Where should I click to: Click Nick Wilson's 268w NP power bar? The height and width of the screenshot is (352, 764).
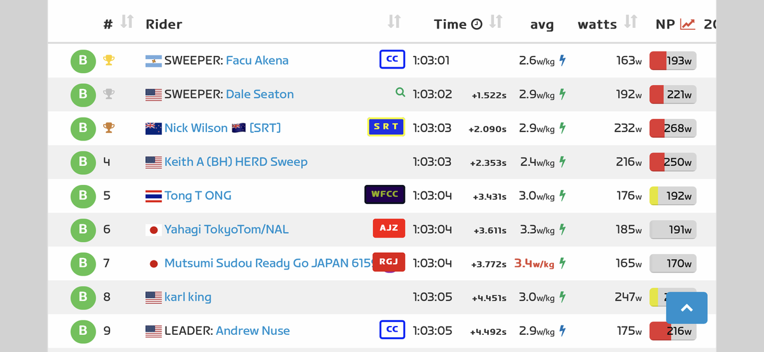coord(672,128)
